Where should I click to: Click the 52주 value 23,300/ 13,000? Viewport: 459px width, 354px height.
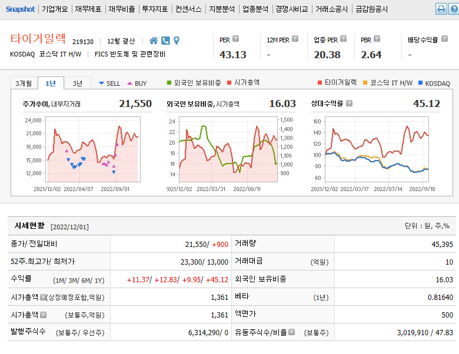point(204,262)
